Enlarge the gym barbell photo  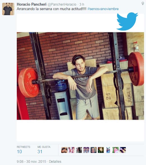point(80,76)
